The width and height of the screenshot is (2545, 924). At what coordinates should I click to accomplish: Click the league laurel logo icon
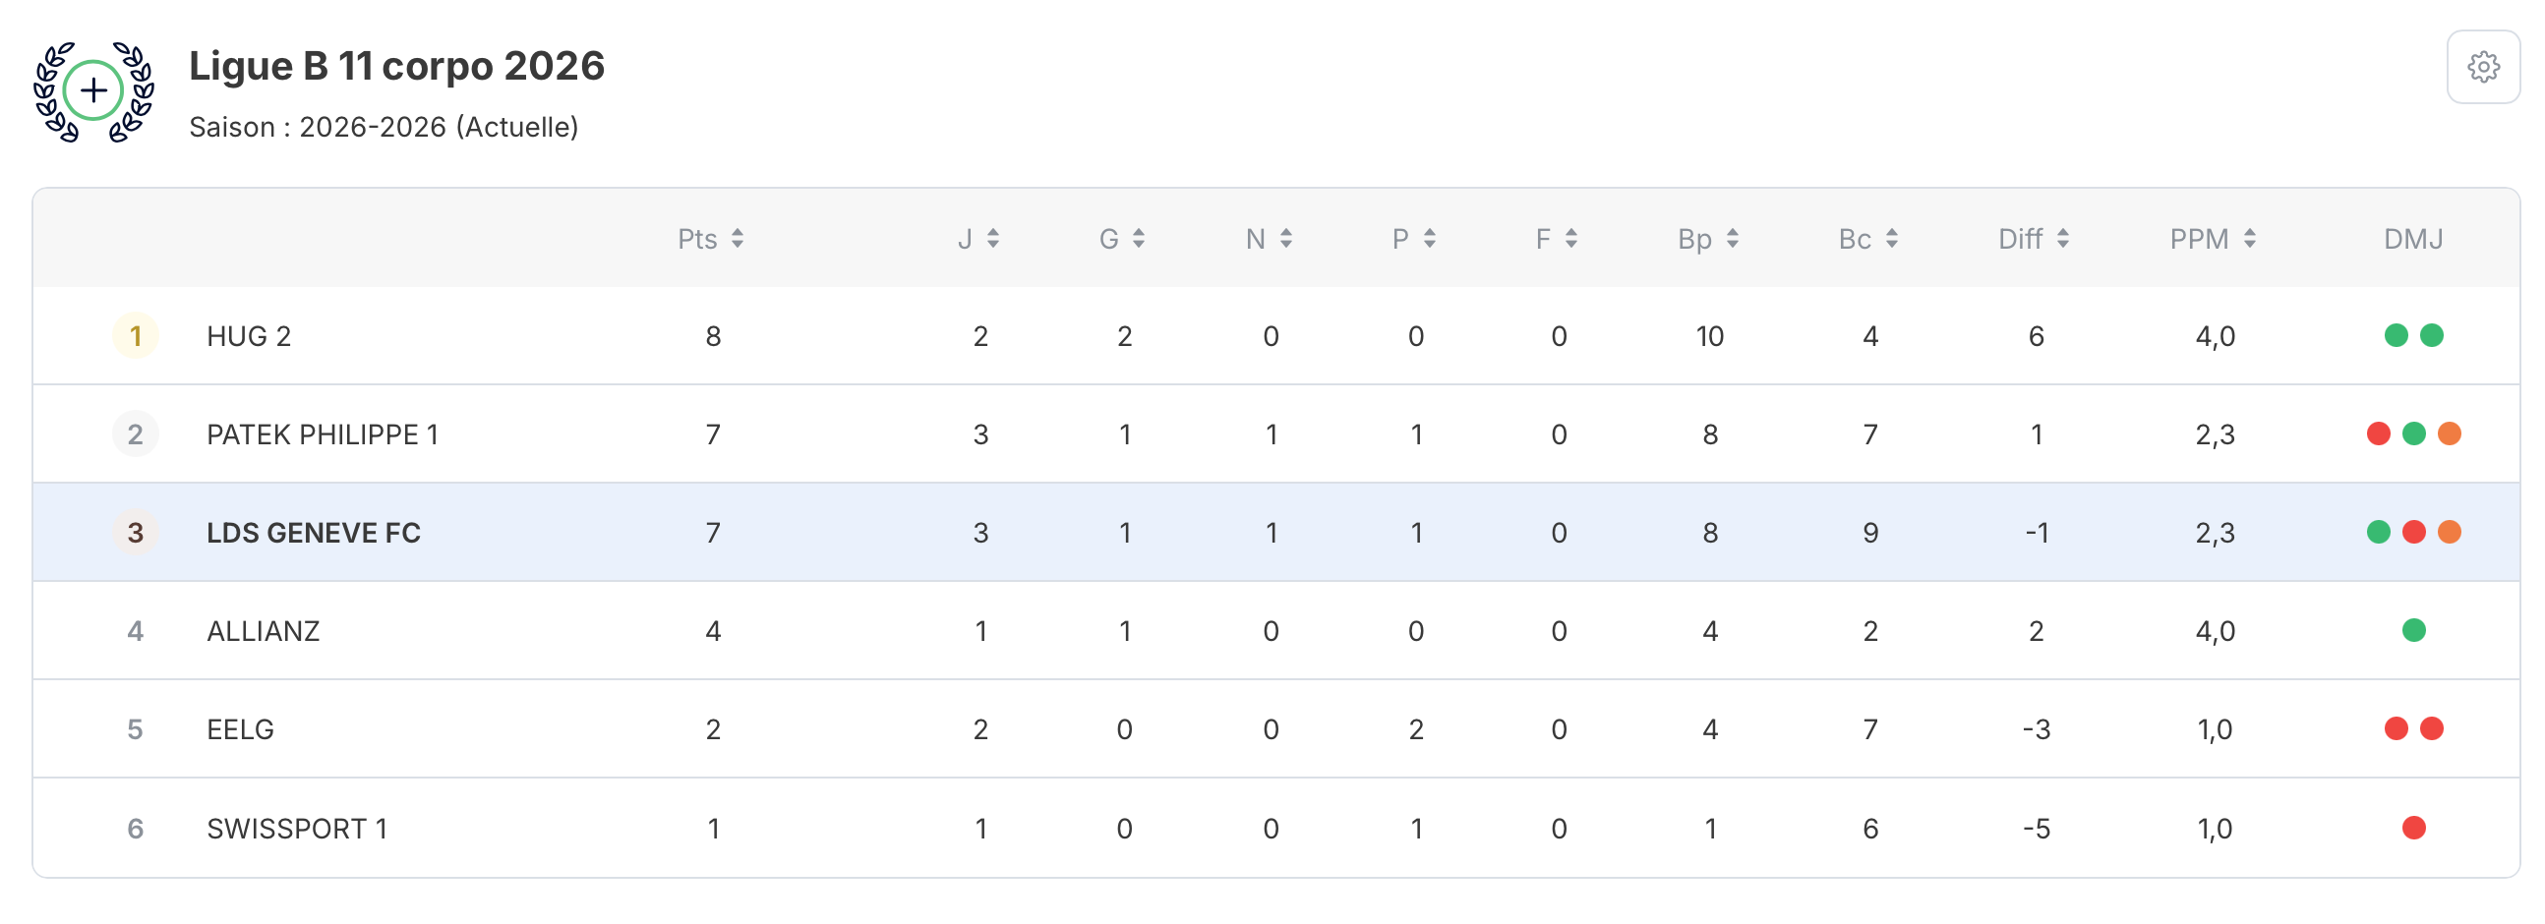click(93, 91)
